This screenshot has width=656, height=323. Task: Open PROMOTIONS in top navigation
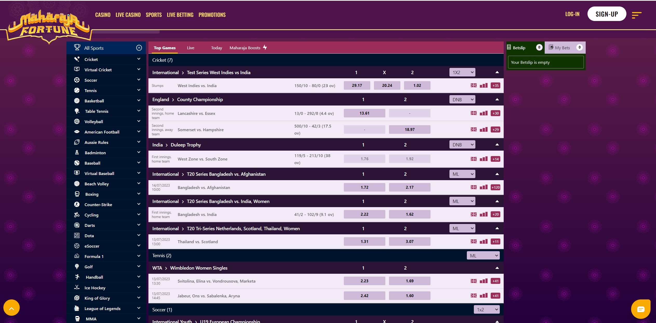pos(212,15)
